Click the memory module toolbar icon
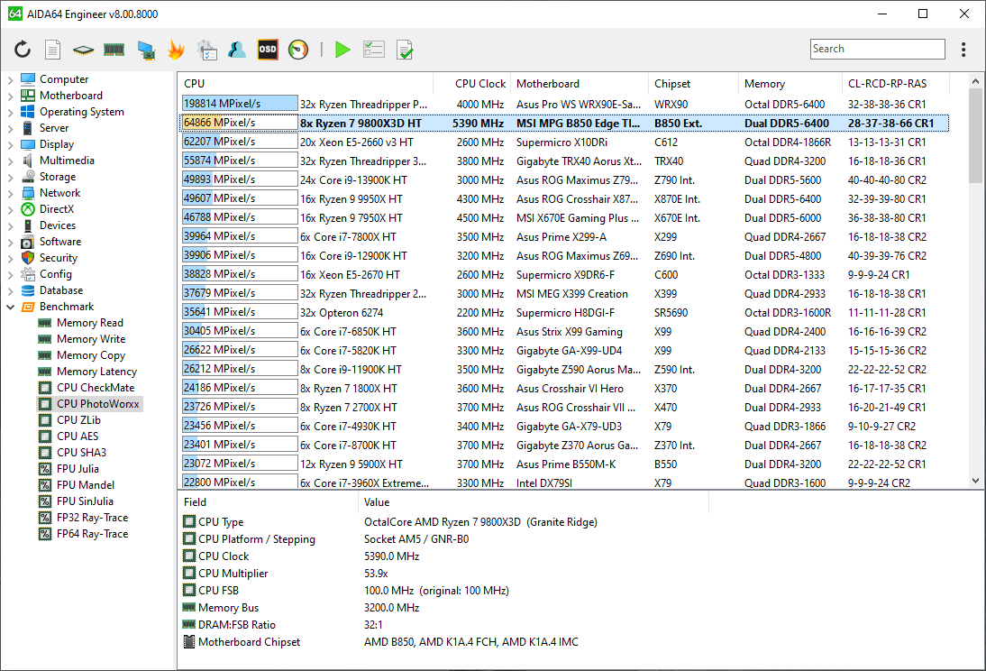The height and width of the screenshot is (671, 986). 114,49
